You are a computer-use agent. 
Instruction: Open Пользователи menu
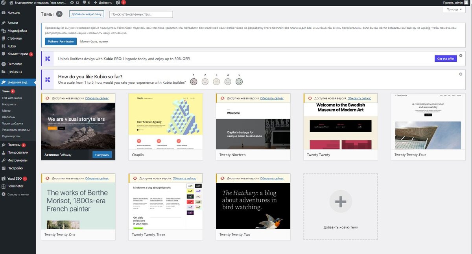[18, 153]
